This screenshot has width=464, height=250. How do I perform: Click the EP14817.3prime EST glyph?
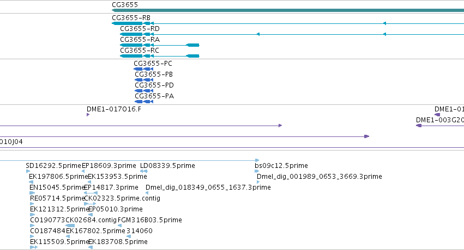(91, 193)
